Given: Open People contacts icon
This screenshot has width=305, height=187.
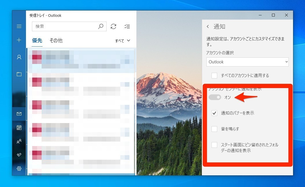Looking at the screenshot, I should pos(19,142).
